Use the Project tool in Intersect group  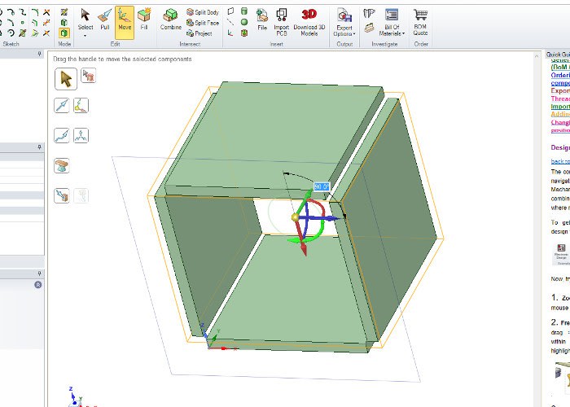[x=199, y=33]
